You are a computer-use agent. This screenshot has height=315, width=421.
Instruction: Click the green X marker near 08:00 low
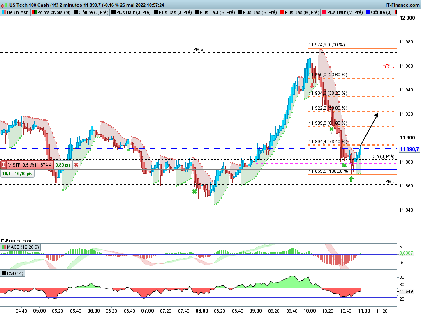(194, 191)
